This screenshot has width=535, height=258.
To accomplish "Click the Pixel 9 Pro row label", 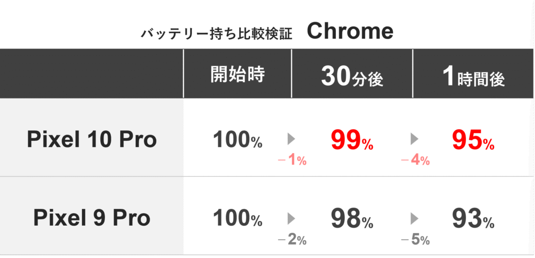I will [91, 218].
